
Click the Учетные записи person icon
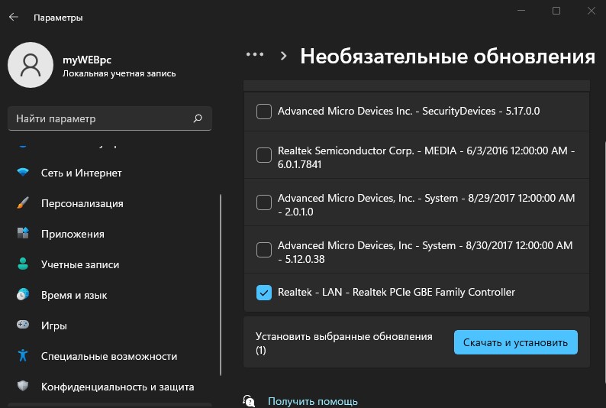(x=23, y=264)
